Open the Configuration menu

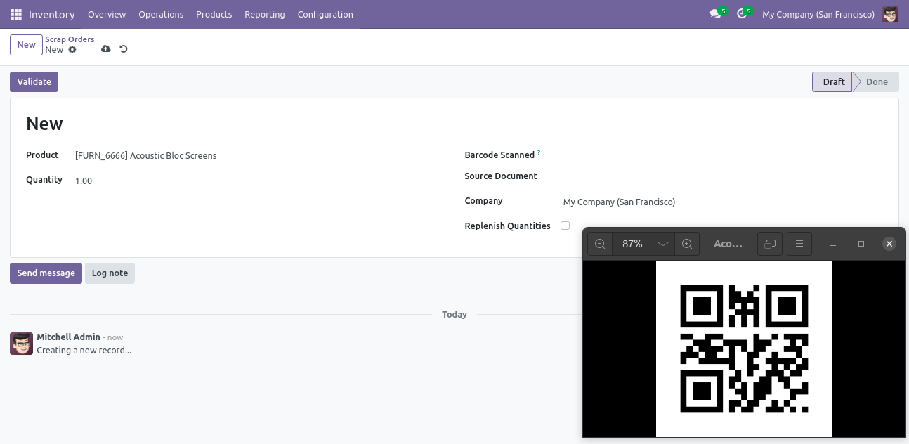325,14
